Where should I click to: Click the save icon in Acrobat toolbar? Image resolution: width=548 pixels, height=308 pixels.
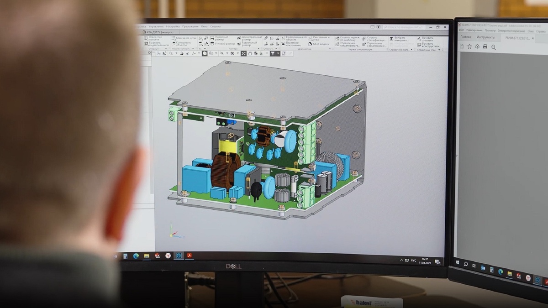462,47
